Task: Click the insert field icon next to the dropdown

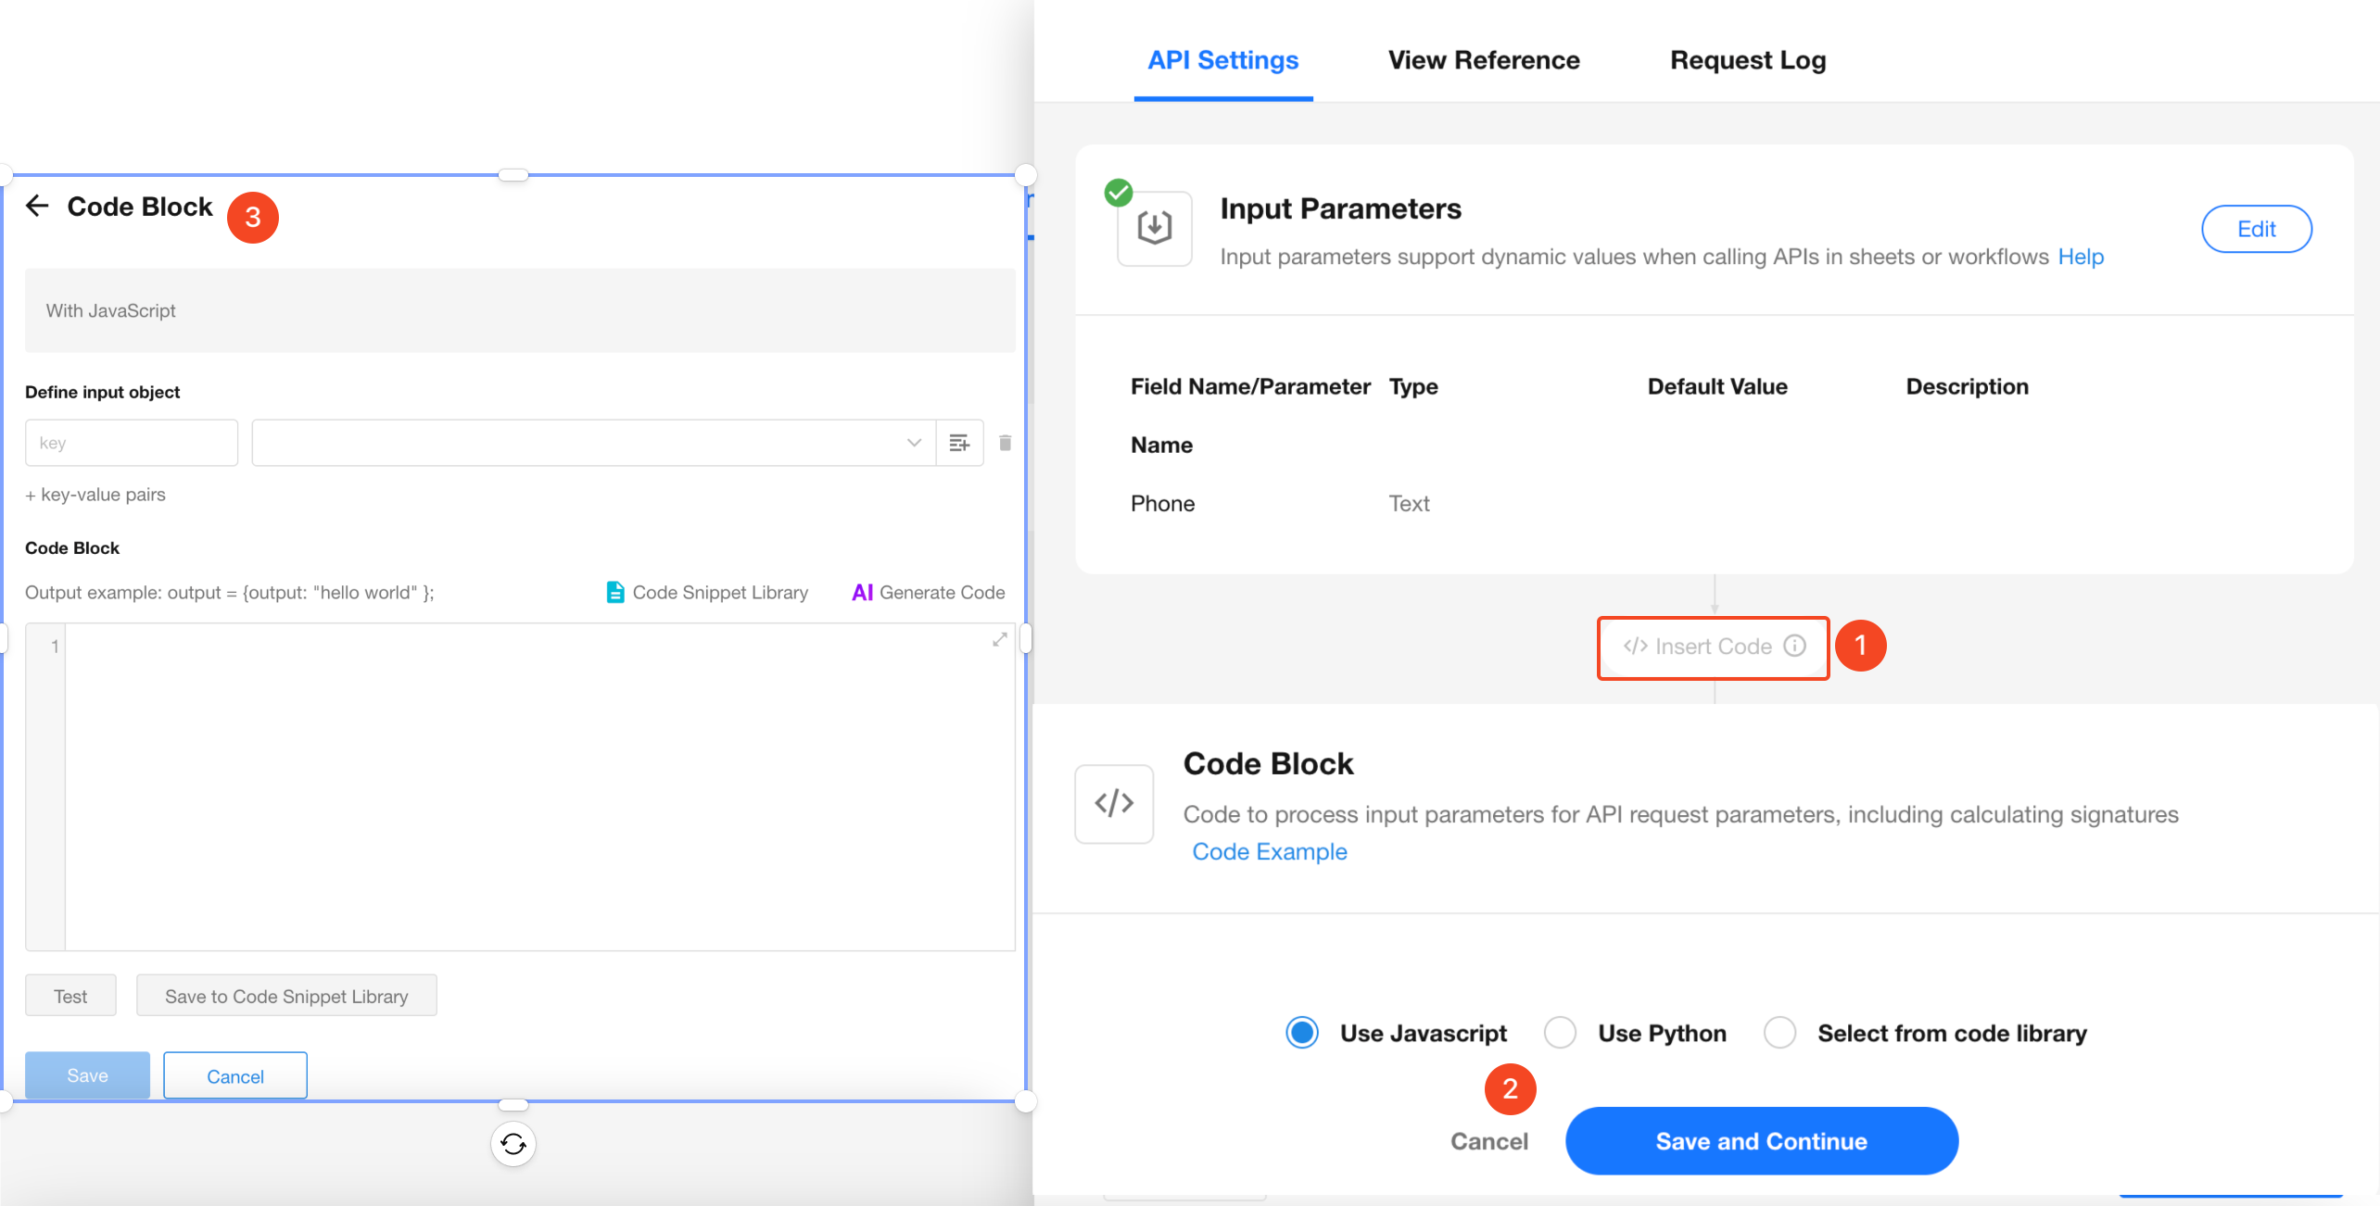Action: click(x=959, y=443)
